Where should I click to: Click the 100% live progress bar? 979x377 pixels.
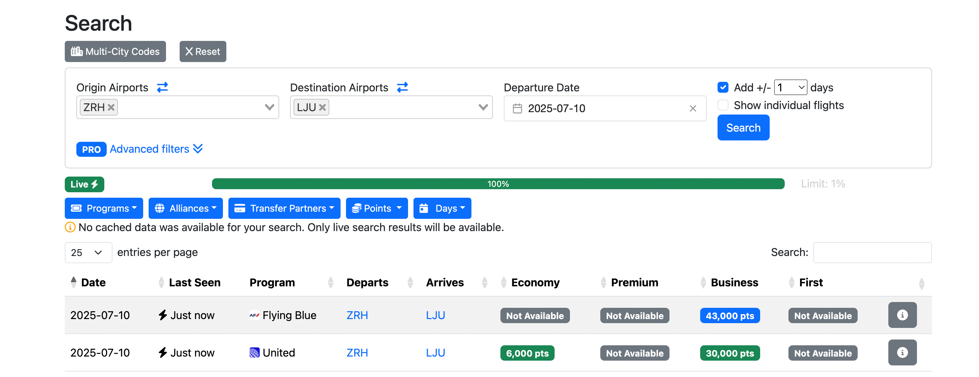[x=498, y=184]
